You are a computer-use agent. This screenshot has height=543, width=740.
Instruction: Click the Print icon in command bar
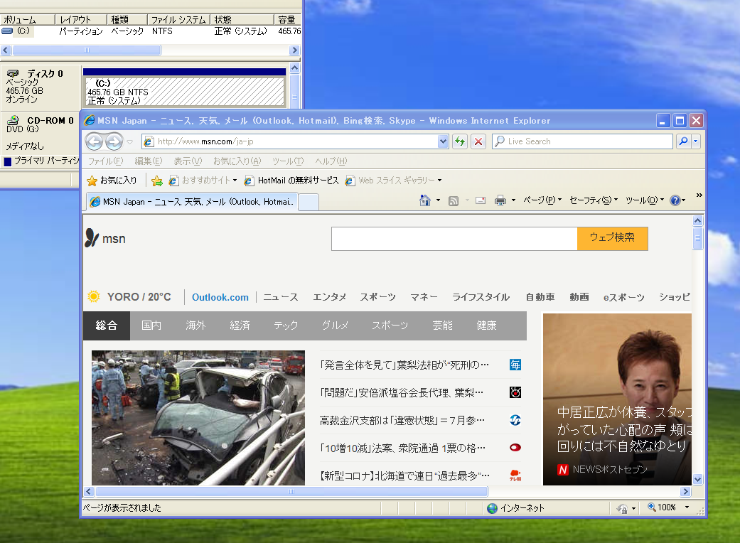pos(500,200)
